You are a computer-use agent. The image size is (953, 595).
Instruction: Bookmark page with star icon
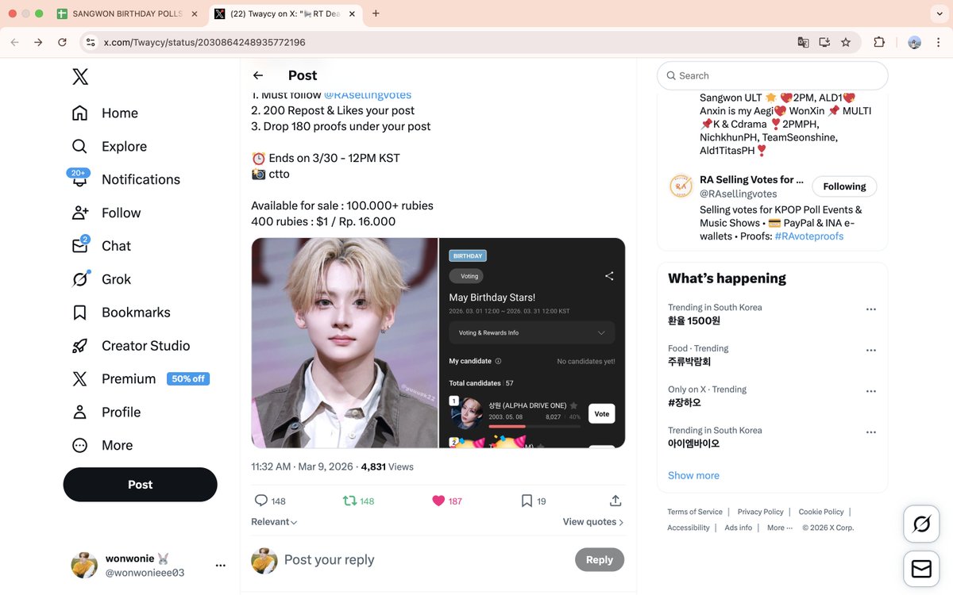(846, 42)
